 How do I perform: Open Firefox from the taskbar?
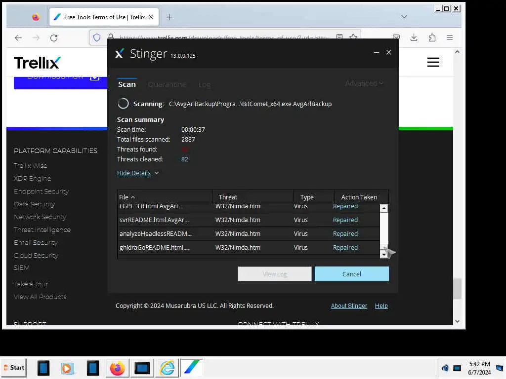[x=117, y=368]
